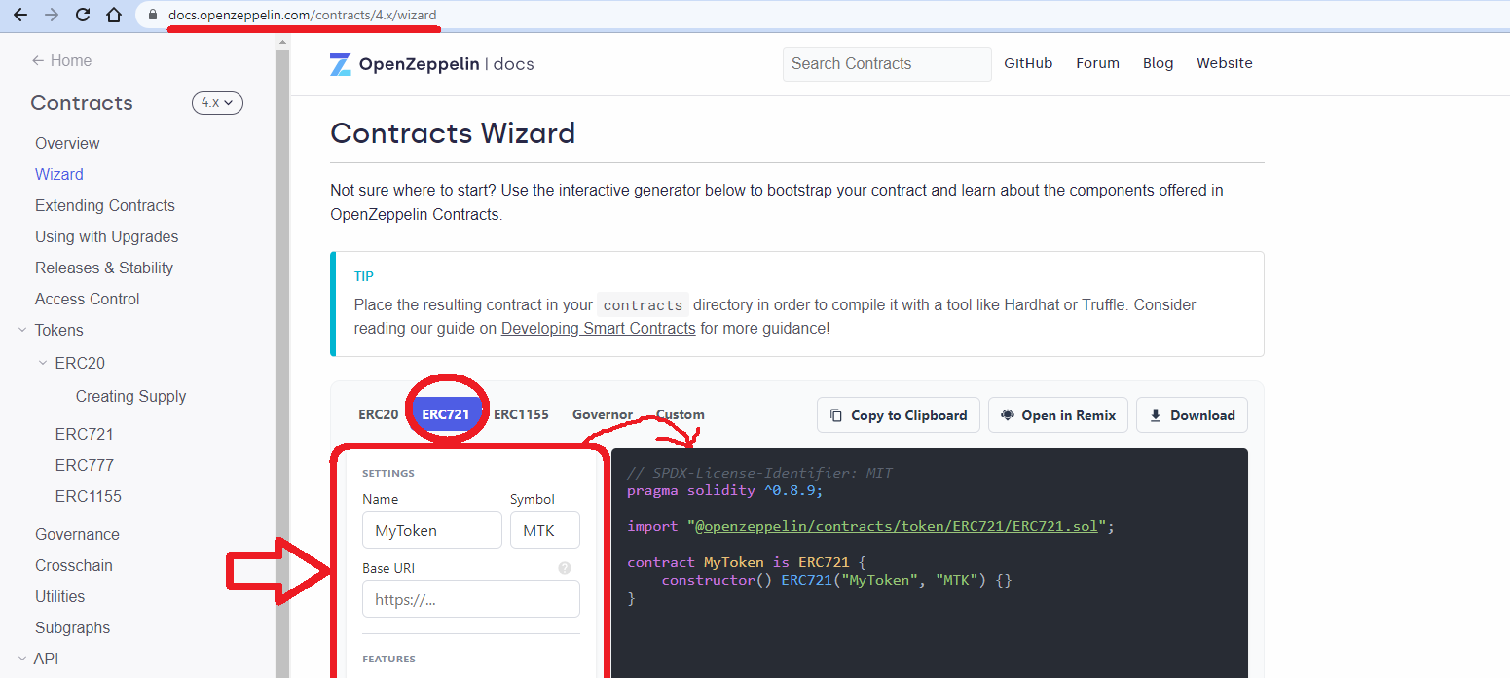Click inside the Search Contracts field
Screen dimensions: 1510x678
pyautogui.click(x=886, y=63)
